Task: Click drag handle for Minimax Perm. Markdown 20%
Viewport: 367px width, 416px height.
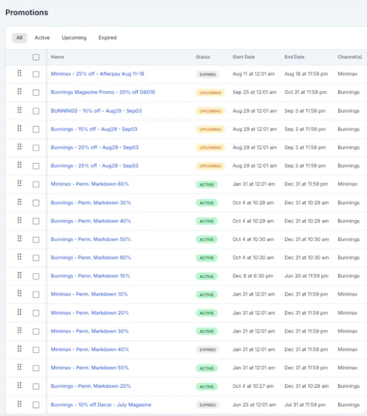Action: click(20, 312)
